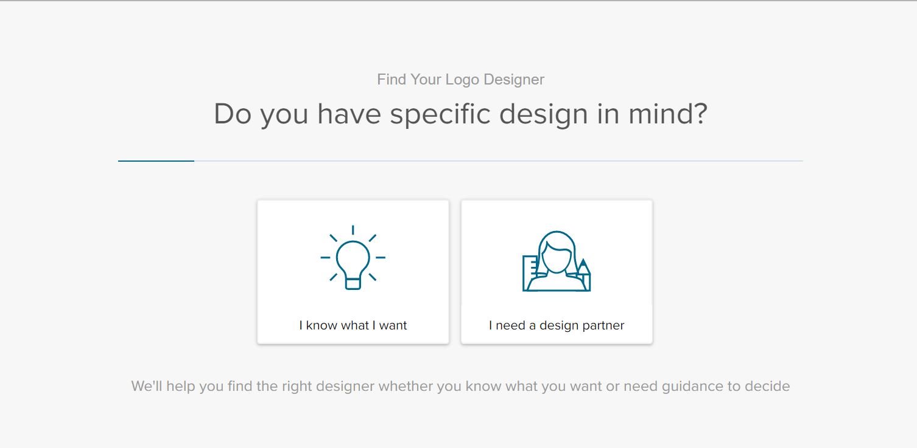Image resolution: width=917 pixels, height=448 pixels.
Task: Click the 'Find Your Logo Designer' subtitle
Action: [460, 80]
